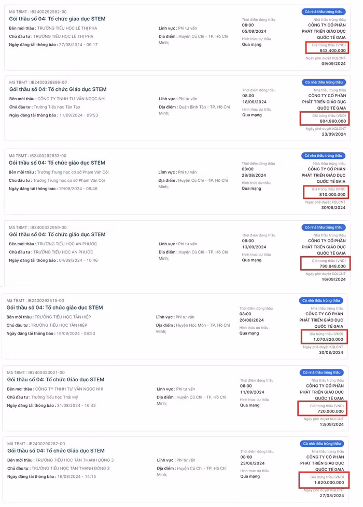Click investor Trường Trung học cơ sở Phạm Văn Cội
This screenshot has height=507, width=363.
68,180
